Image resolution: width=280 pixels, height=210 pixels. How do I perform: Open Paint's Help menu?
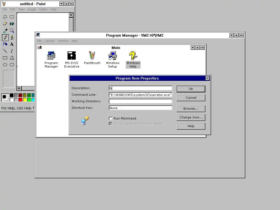point(53,9)
